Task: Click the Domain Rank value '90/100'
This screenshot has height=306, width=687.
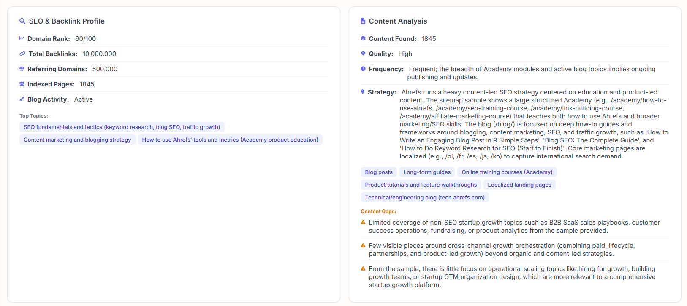Action: pos(86,38)
